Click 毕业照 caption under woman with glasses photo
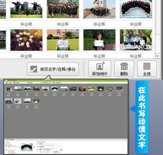The image size is (163, 155). pos(99,56)
